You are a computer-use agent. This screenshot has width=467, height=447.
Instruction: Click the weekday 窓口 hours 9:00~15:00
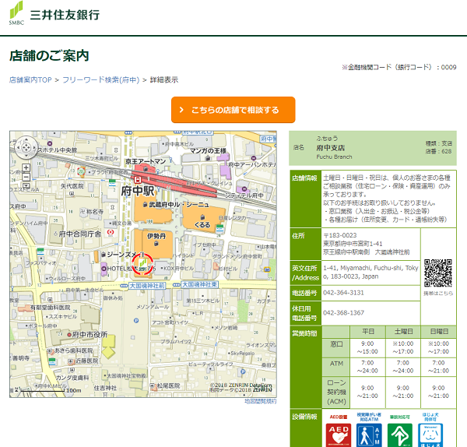pyautogui.click(x=367, y=348)
